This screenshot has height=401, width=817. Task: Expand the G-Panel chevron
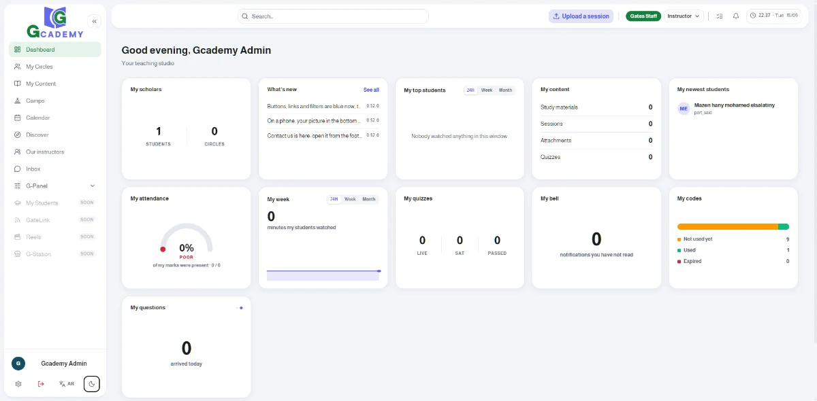pos(93,186)
